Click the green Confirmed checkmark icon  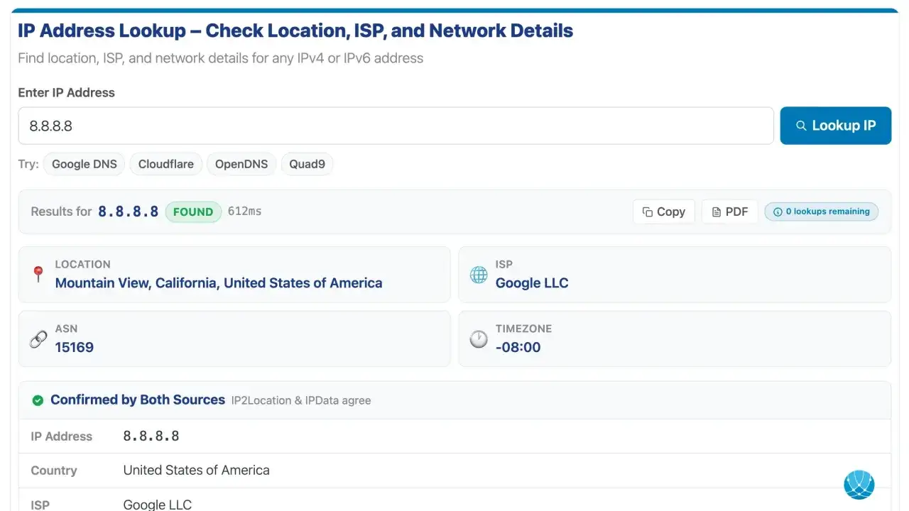point(38,400)
